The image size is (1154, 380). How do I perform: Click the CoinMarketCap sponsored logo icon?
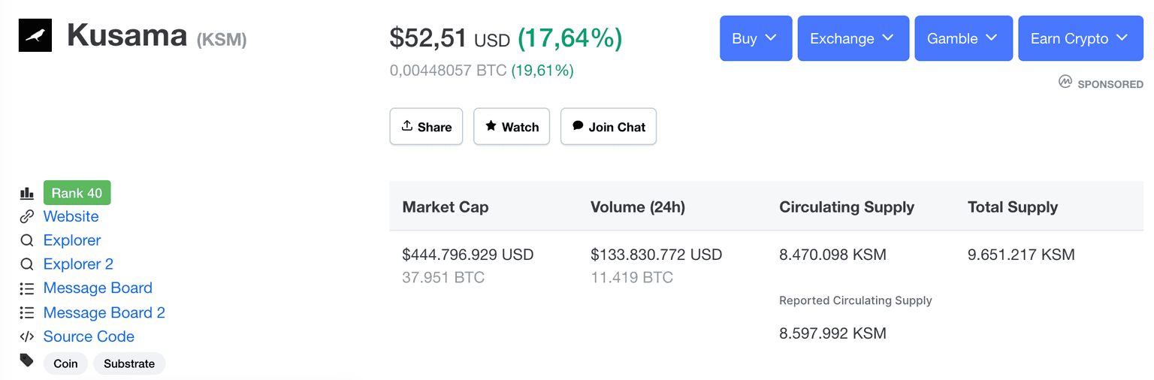pos(1065,82)
